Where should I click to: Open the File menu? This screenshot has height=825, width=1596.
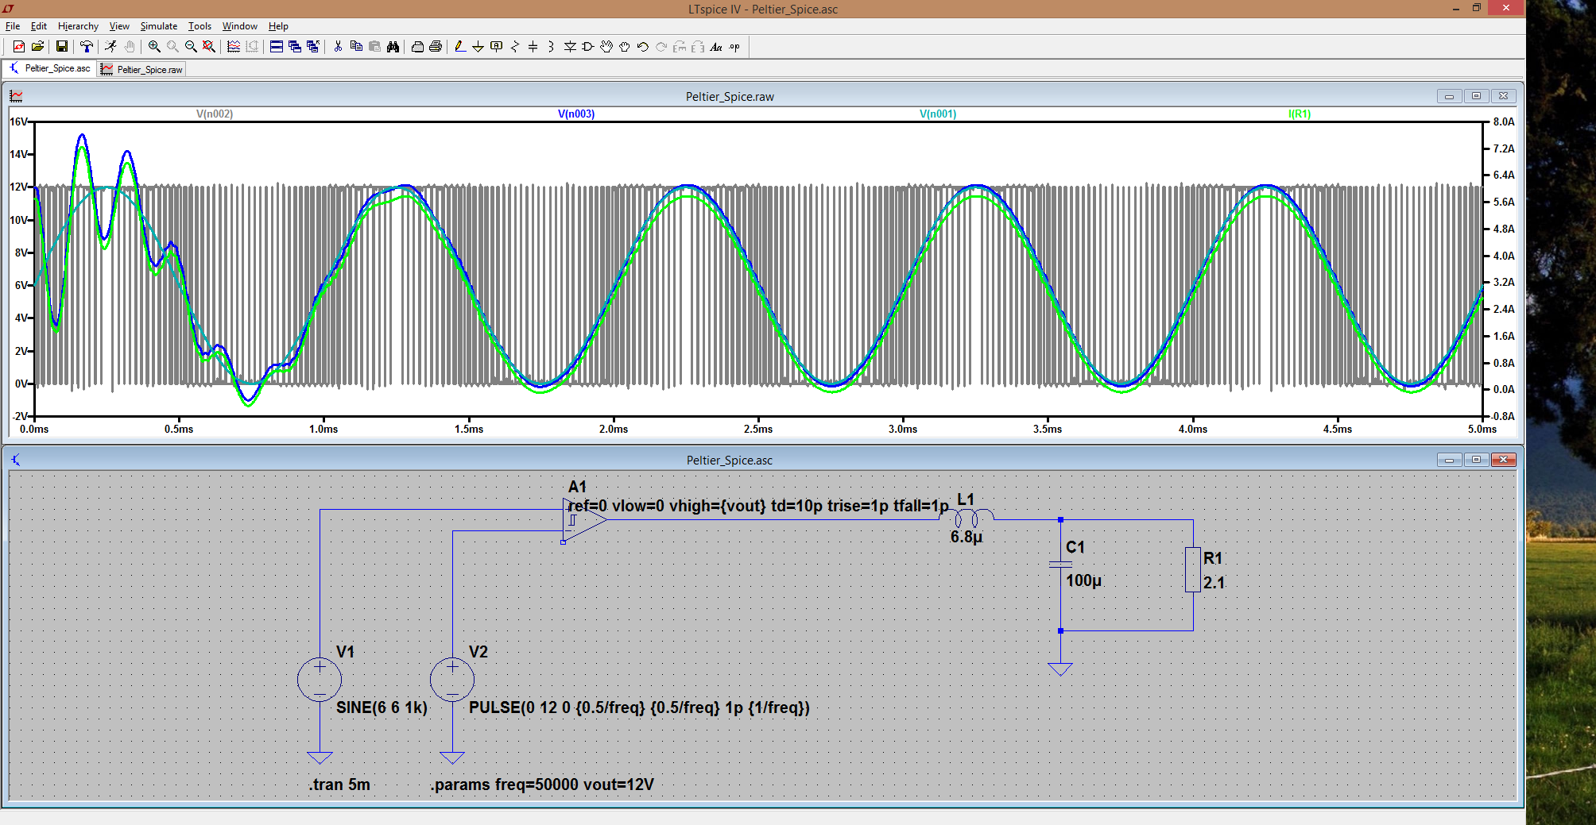click(13, 26)
